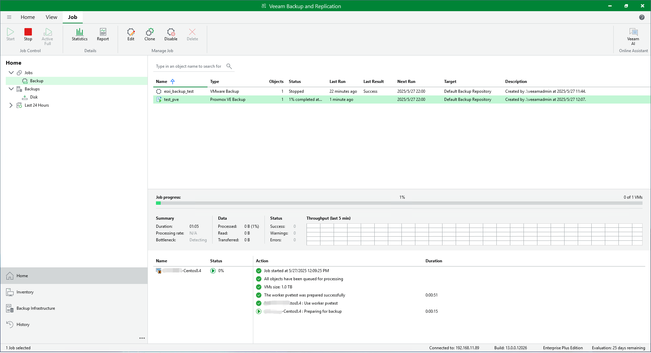
Task: Select the Disk node under Backups
Action: pyautogui.click(x=34, y=97)
